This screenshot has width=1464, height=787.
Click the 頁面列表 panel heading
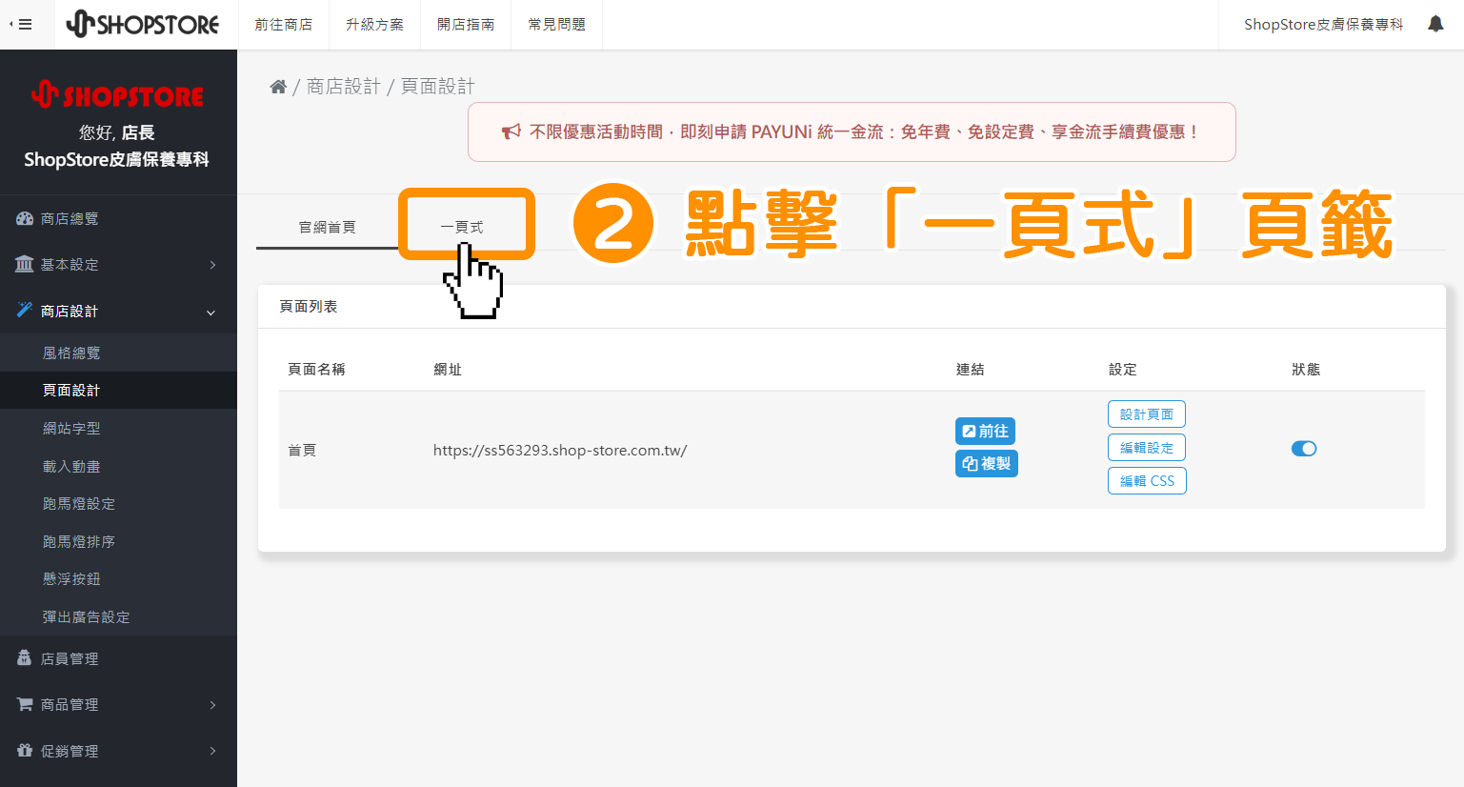coord(308,307)
